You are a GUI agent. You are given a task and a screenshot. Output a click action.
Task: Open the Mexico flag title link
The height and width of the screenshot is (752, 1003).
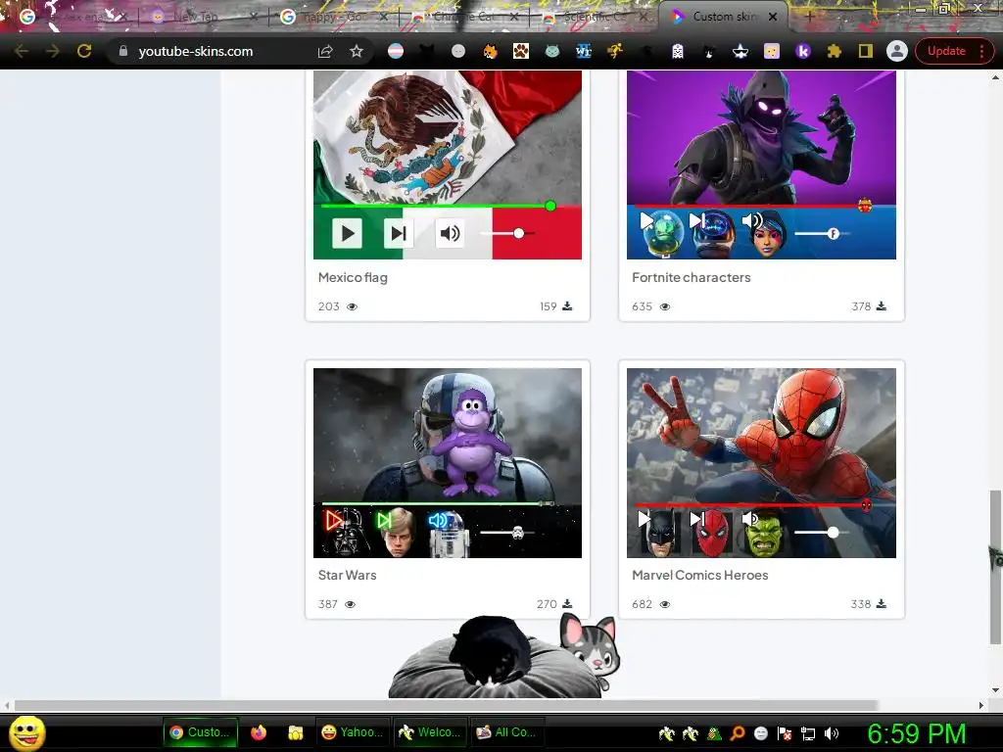click(x=353, y=277)
